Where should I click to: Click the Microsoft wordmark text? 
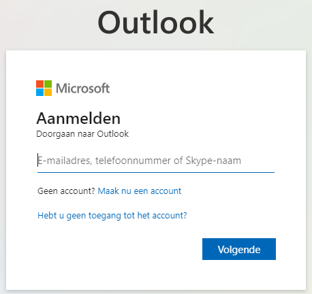point(83,88)
